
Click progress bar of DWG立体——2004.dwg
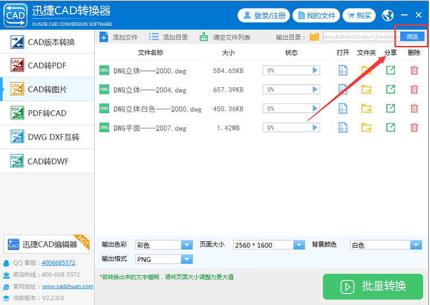click(x=291, y=90)
